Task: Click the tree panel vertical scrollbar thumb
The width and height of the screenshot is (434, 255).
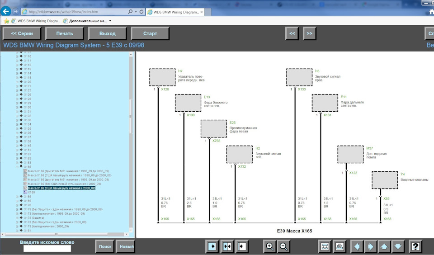Action: (x=131, y=116)
